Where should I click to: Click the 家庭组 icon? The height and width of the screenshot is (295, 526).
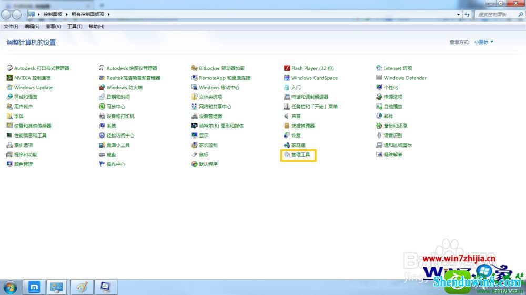pyautogui.click(x=287, y=145)
